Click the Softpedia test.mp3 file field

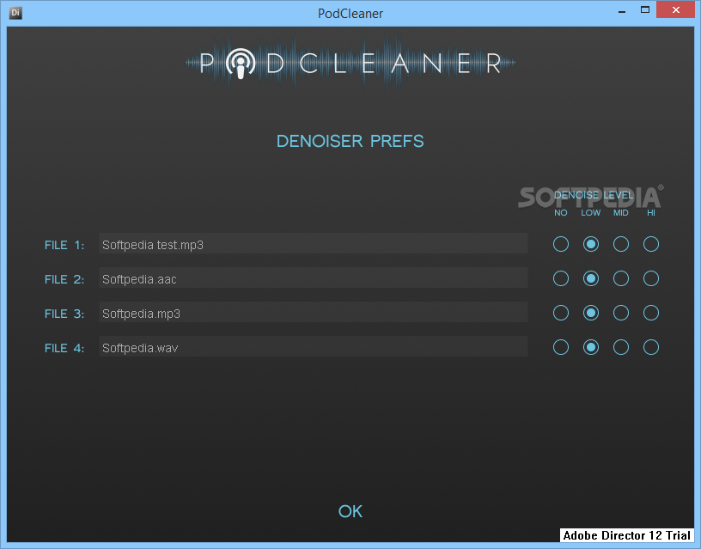pyautogui.click(x=314, y=243)
